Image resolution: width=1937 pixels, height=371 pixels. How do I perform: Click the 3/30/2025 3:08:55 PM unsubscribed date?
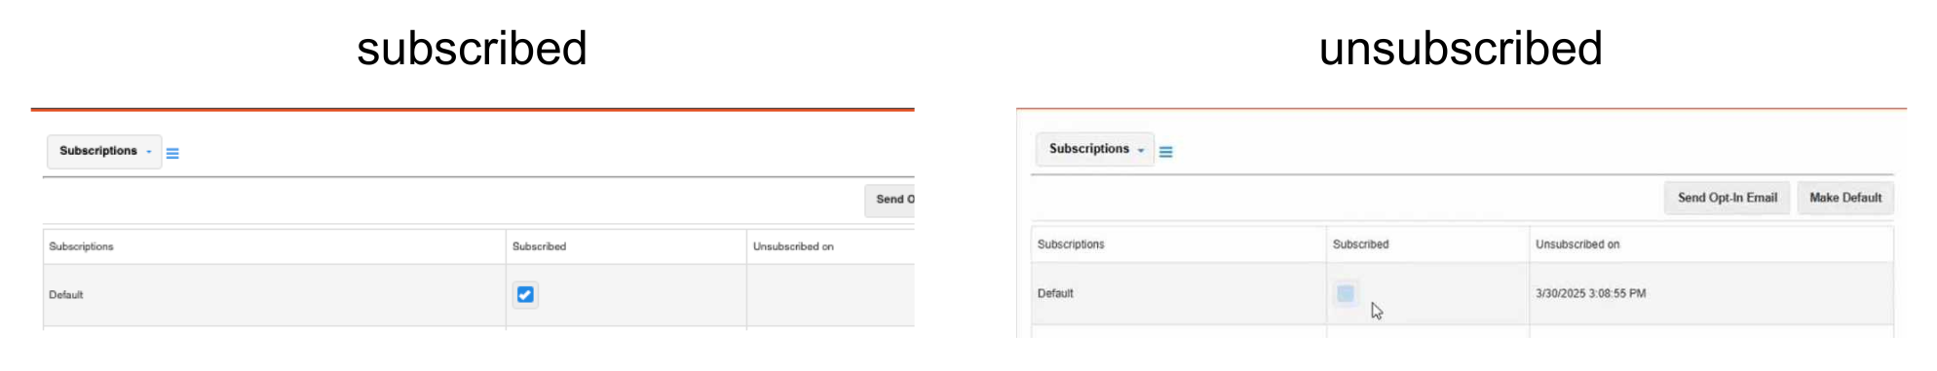1590,293
